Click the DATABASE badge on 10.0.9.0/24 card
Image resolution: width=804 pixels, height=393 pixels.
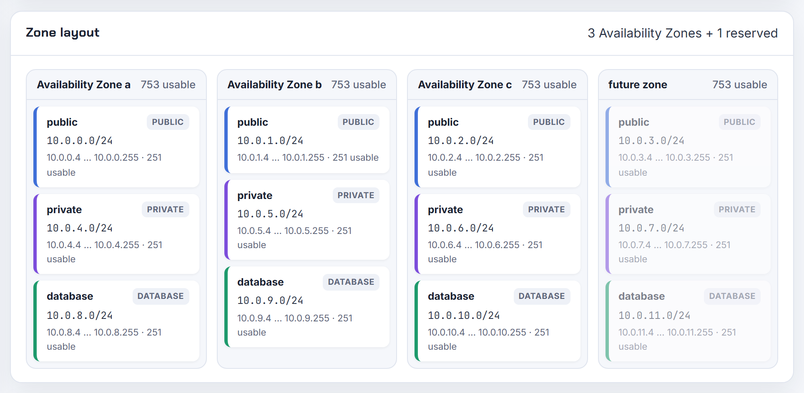click(351, 282)
